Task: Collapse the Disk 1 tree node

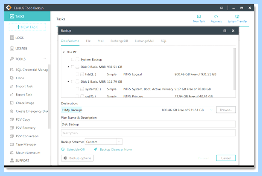Action: tap(68, 81)
